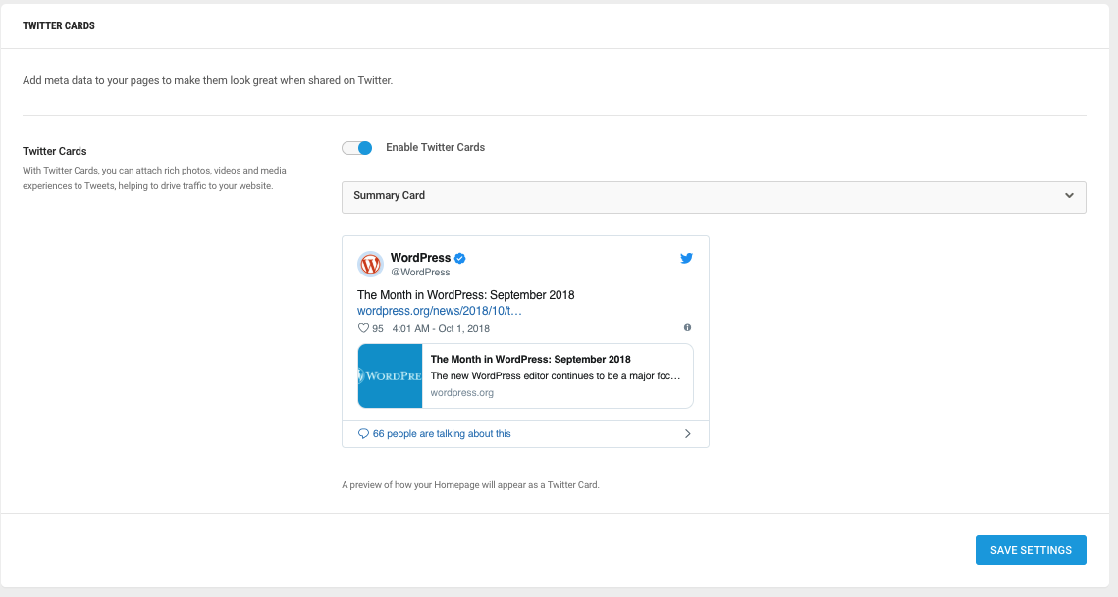Click the Twitter bird icon in preview
This screenshot has width=1118, height=597.
pos(687,258)
